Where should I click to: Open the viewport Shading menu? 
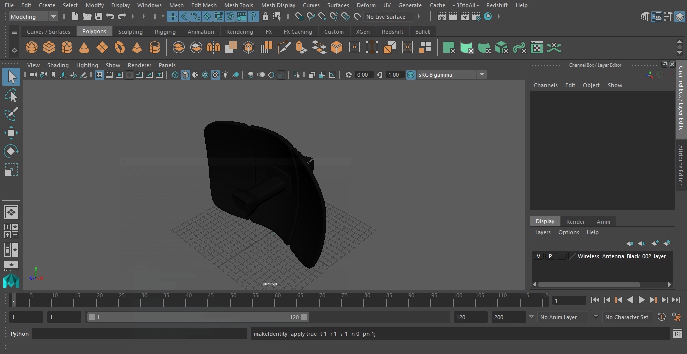tap(58, 65)
